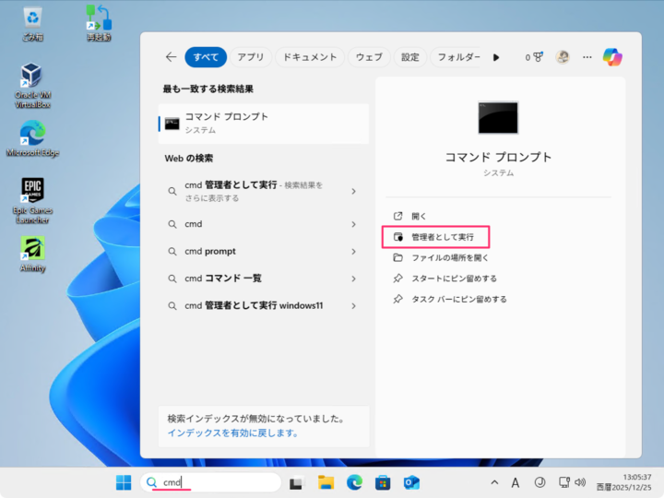Launch Microsoft Store from the taskbar
The width and height of the screenshot is (664, 498).
[x=383, y=482]
